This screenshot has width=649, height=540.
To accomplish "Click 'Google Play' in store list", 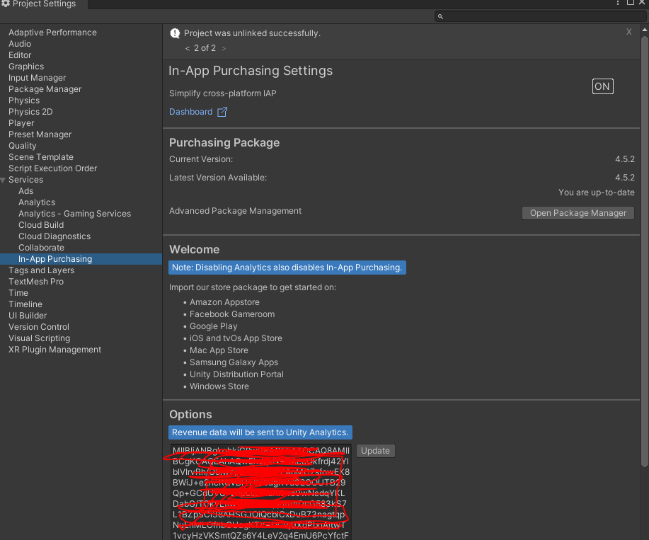I will [213, 326].
